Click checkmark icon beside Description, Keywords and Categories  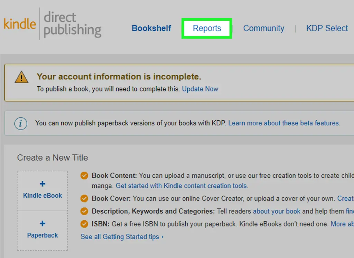pos(84,211)
